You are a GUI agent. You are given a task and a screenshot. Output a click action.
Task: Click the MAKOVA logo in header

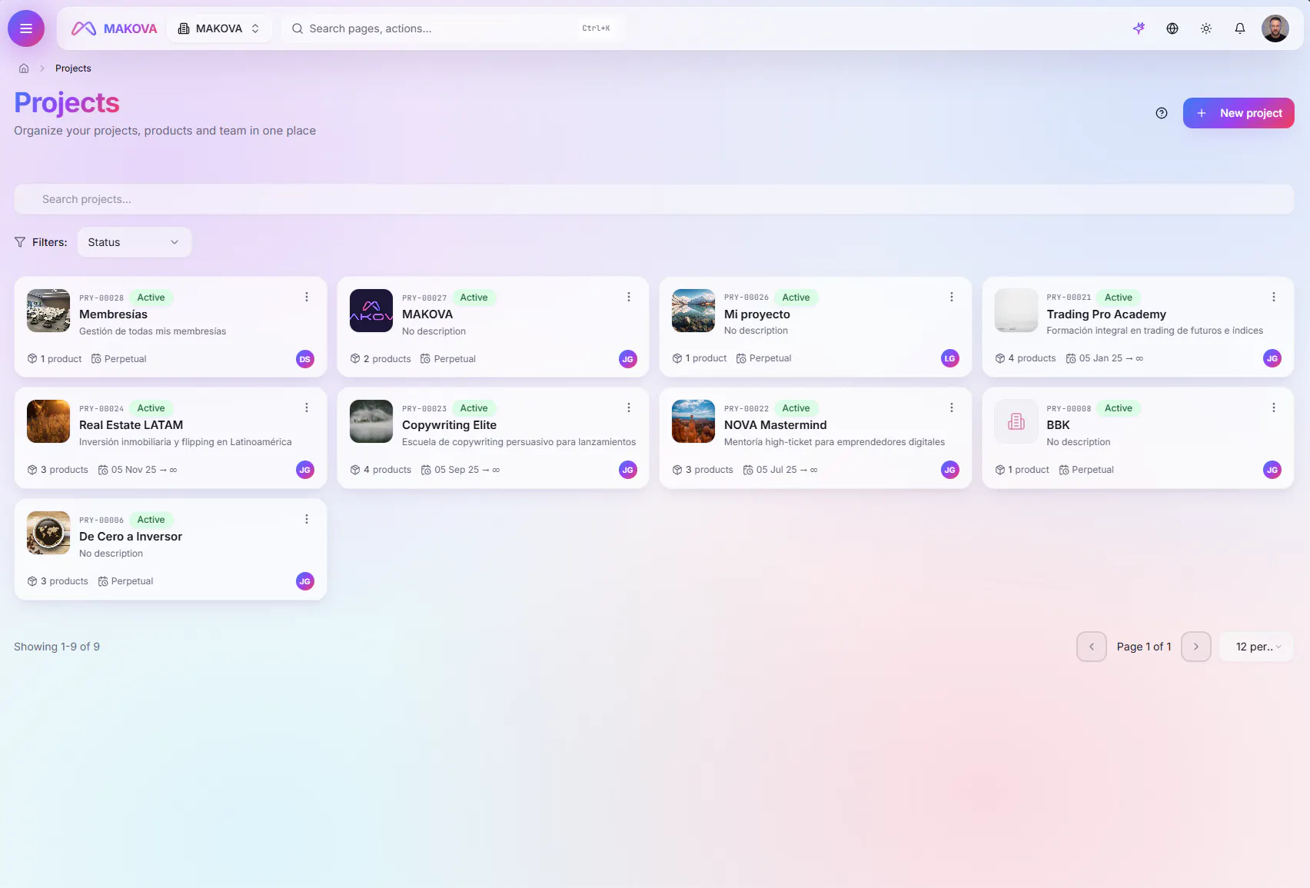click(x=114, y=28)
